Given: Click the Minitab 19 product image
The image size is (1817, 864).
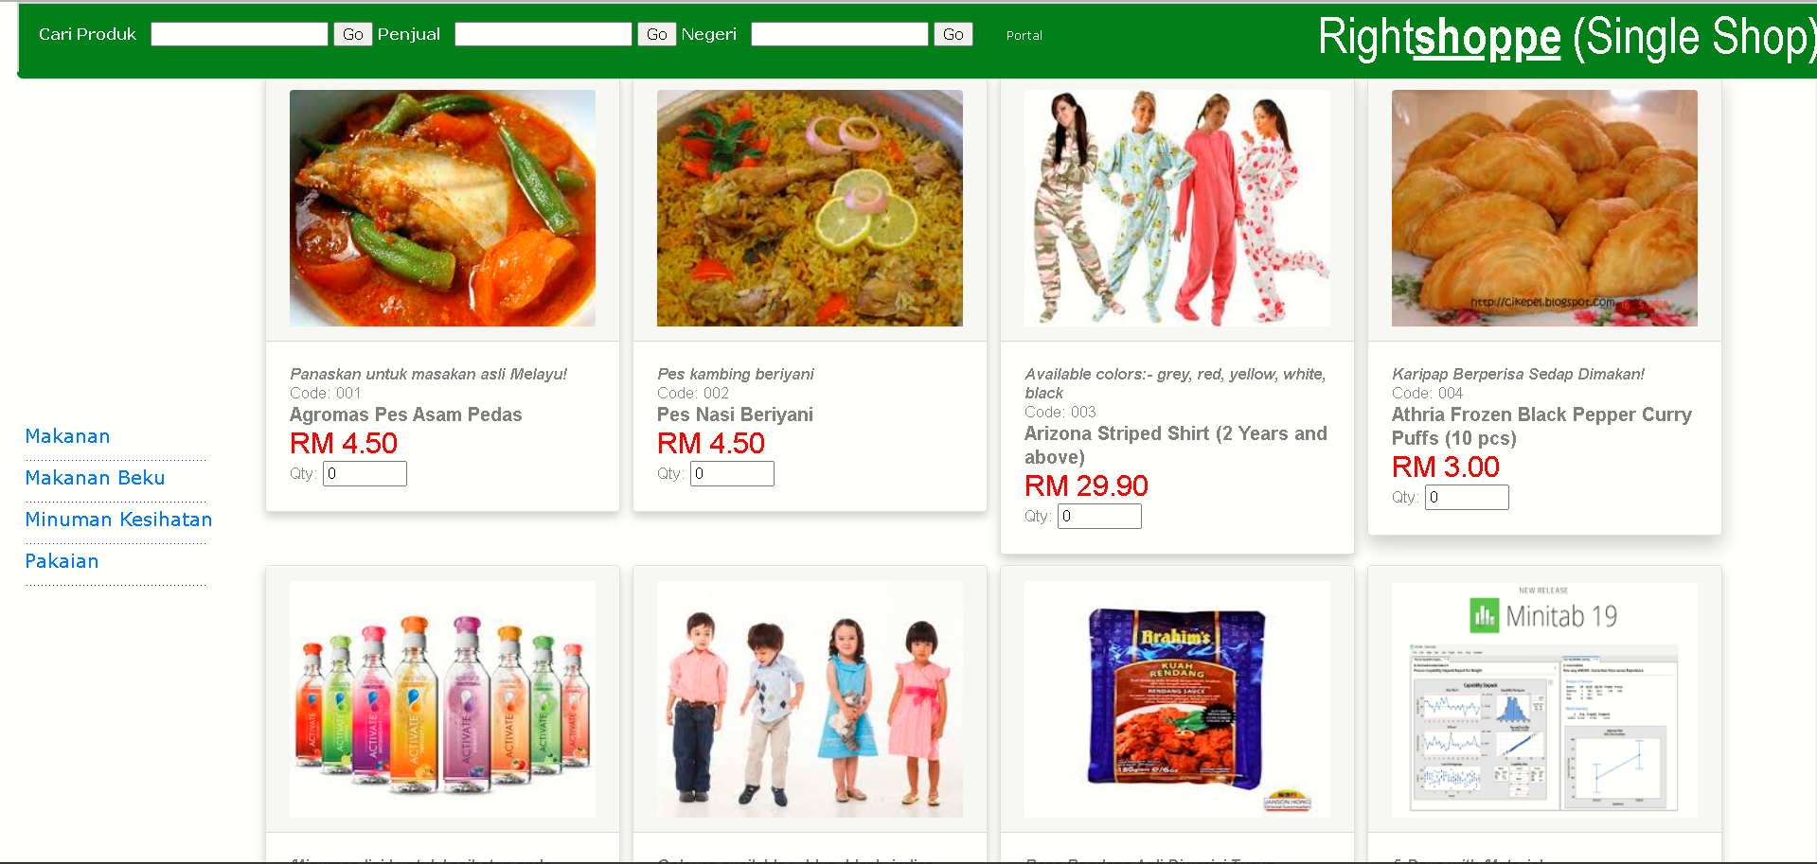Looking at the screenshot, I should (1544, 699).
